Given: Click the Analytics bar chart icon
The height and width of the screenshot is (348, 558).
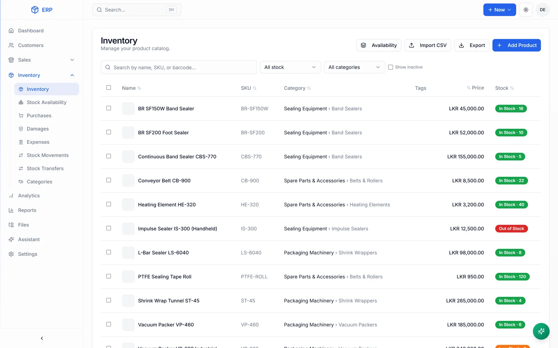Looking at the screenshot, I should (11, 196).
